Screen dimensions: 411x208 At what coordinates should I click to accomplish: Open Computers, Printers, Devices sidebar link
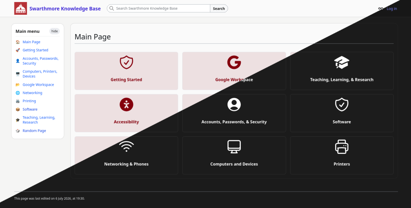[x=40, y=74]
